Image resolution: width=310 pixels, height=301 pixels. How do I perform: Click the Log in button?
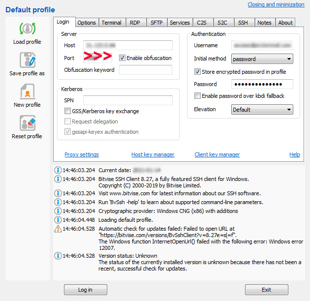pos(86,290)
